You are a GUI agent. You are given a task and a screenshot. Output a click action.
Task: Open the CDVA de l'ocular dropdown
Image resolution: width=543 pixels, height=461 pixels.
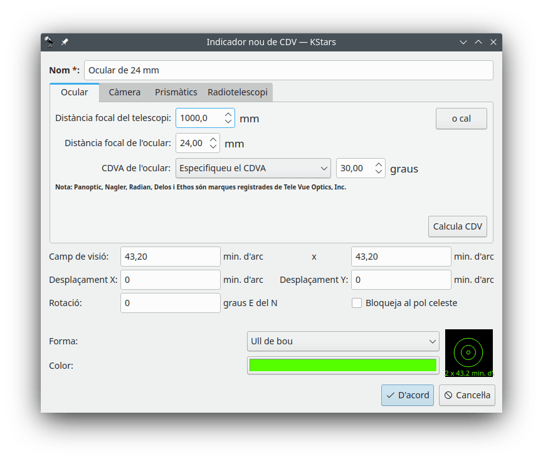coord(254,168)
